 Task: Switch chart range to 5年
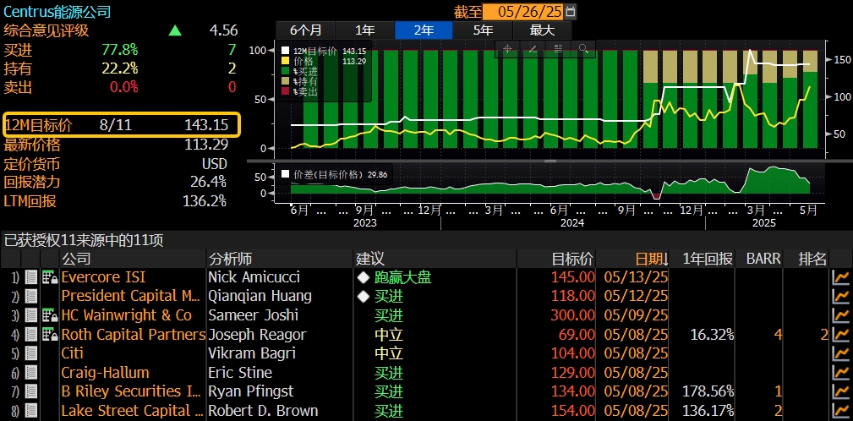[483, 30]
